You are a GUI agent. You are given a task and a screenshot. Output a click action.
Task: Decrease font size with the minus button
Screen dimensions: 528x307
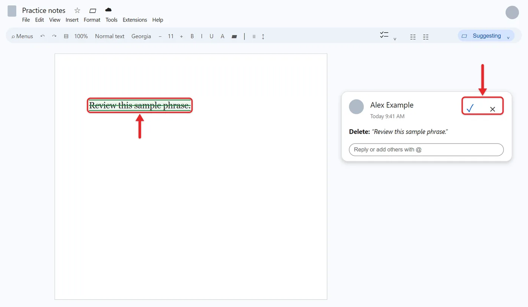click(160, 36)
